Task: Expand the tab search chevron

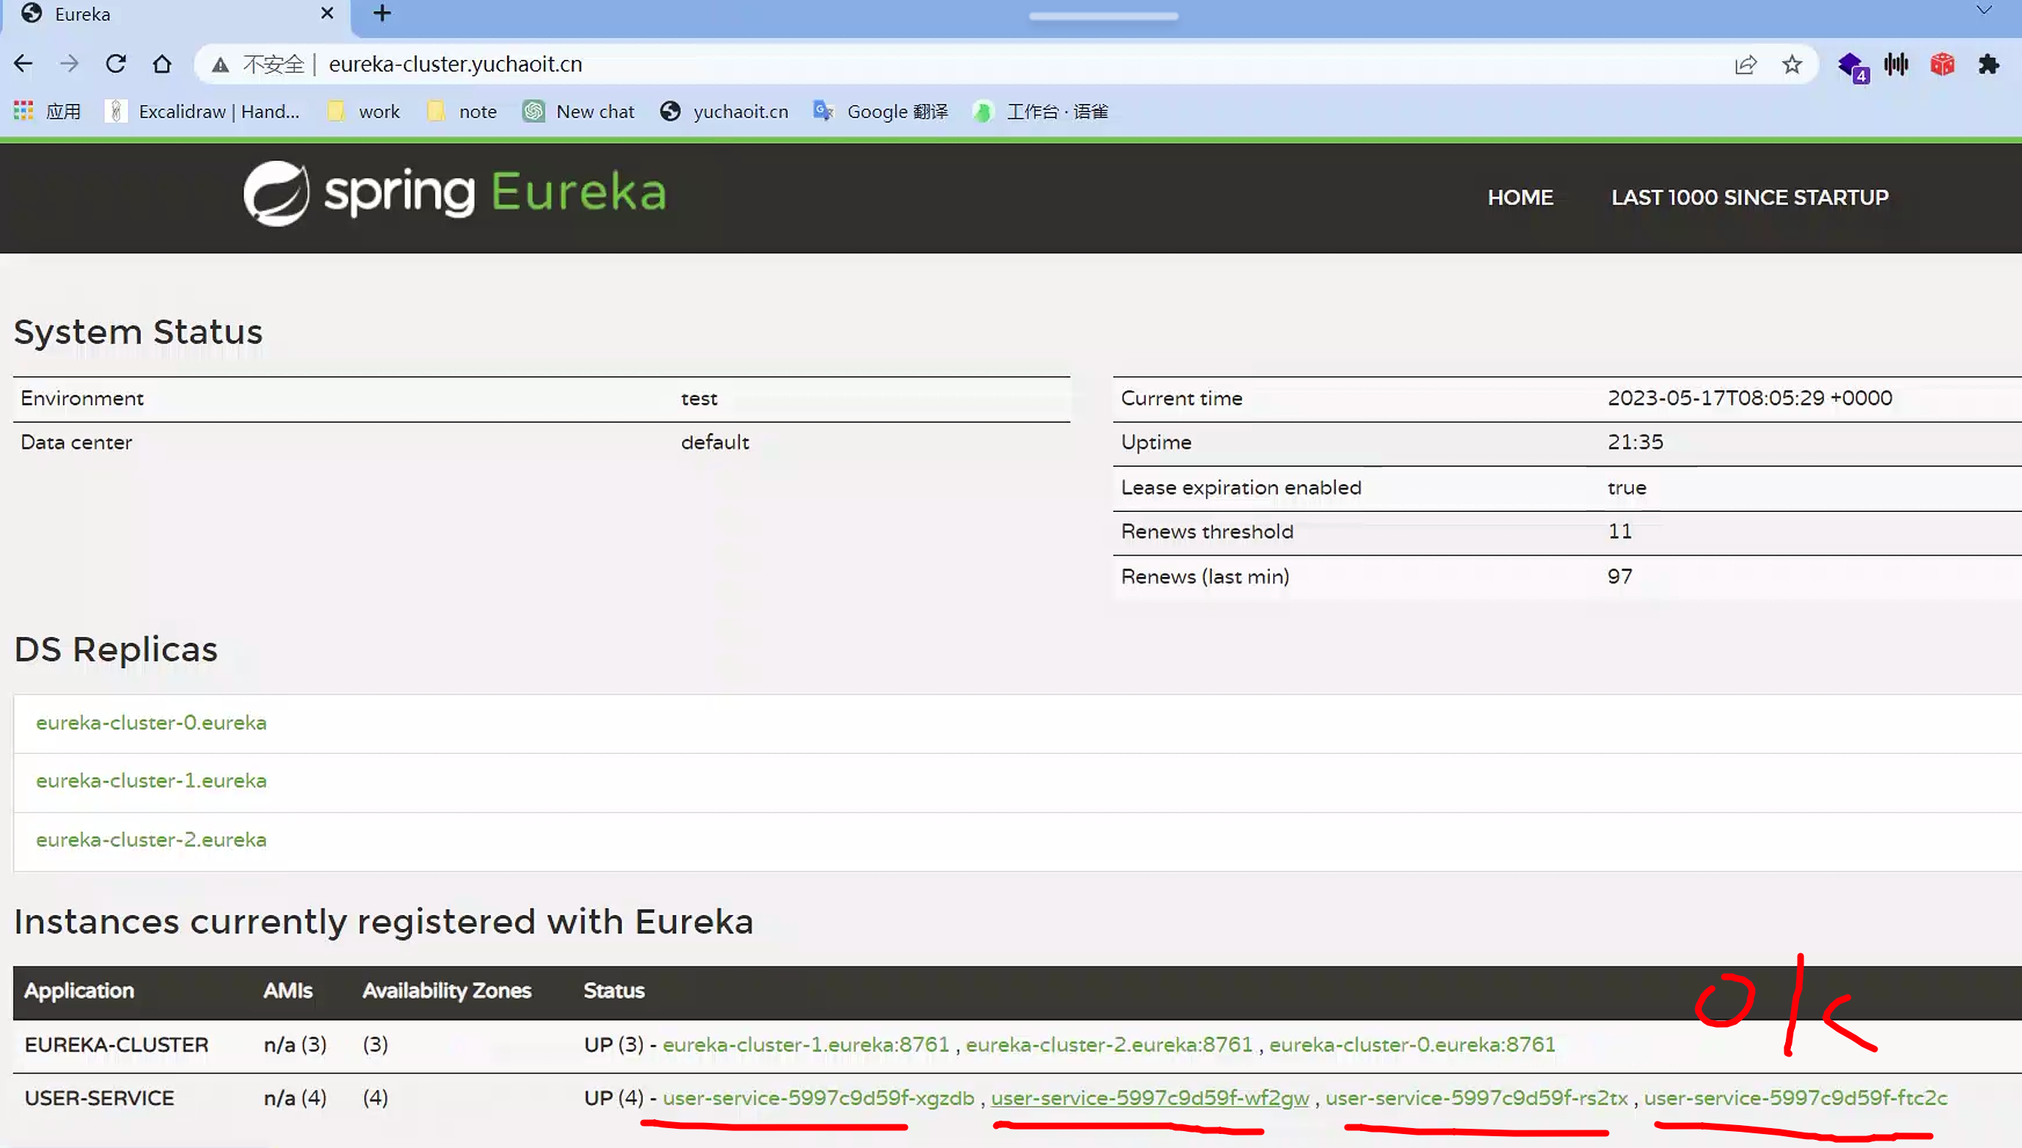Action: click(1984, 10)
